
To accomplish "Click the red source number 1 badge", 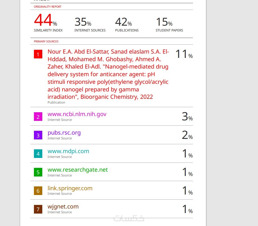I will pyautogui.click(x=38, y=54).
